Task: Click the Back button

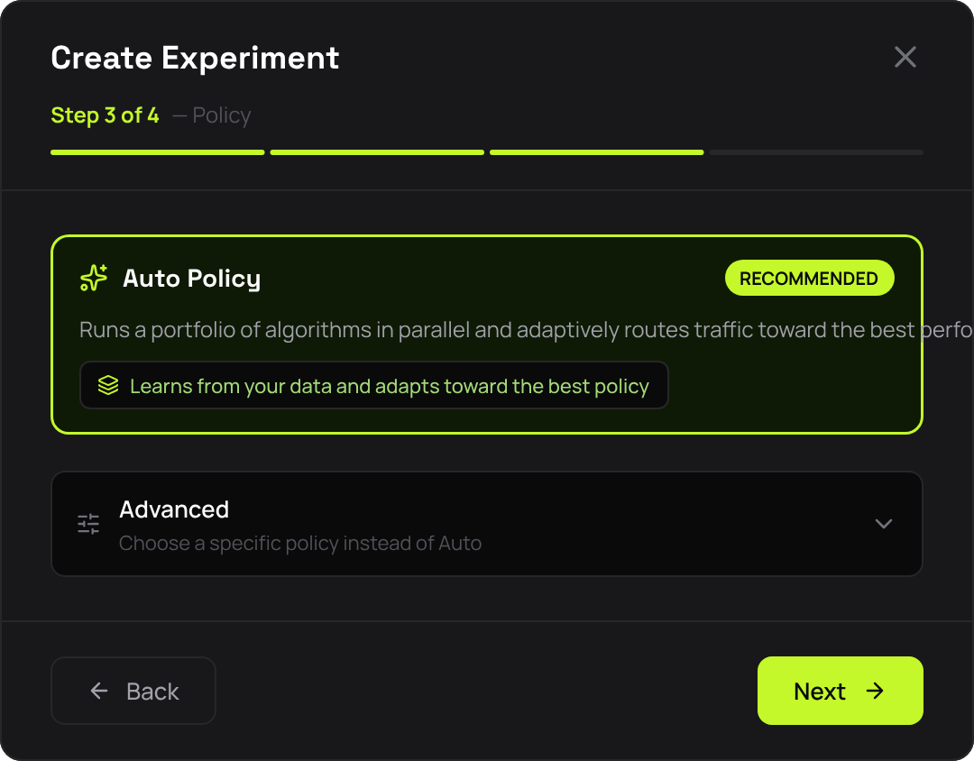Action: [133, 691]
